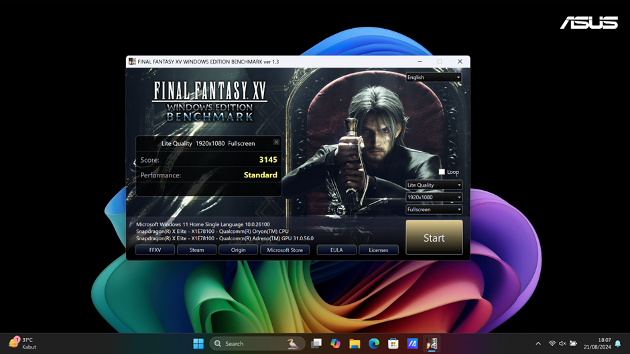This screenshot has width=630, height=354.
Task: Open the English language dropdown
Action: point(434,77)
